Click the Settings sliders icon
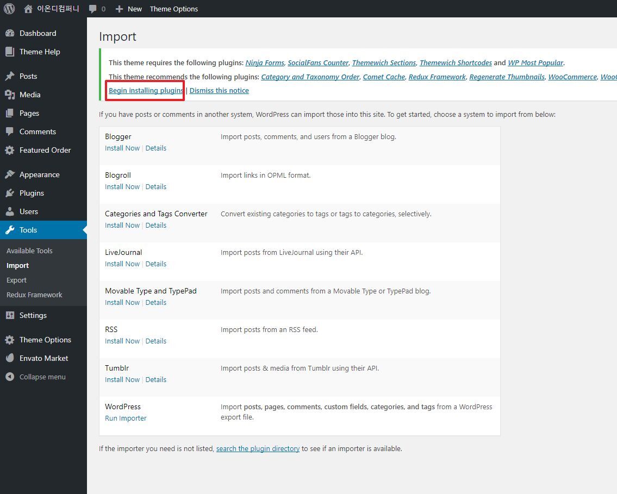Image resolution: width=617 pixels, height=494 pixels. [x=10, y=315]
